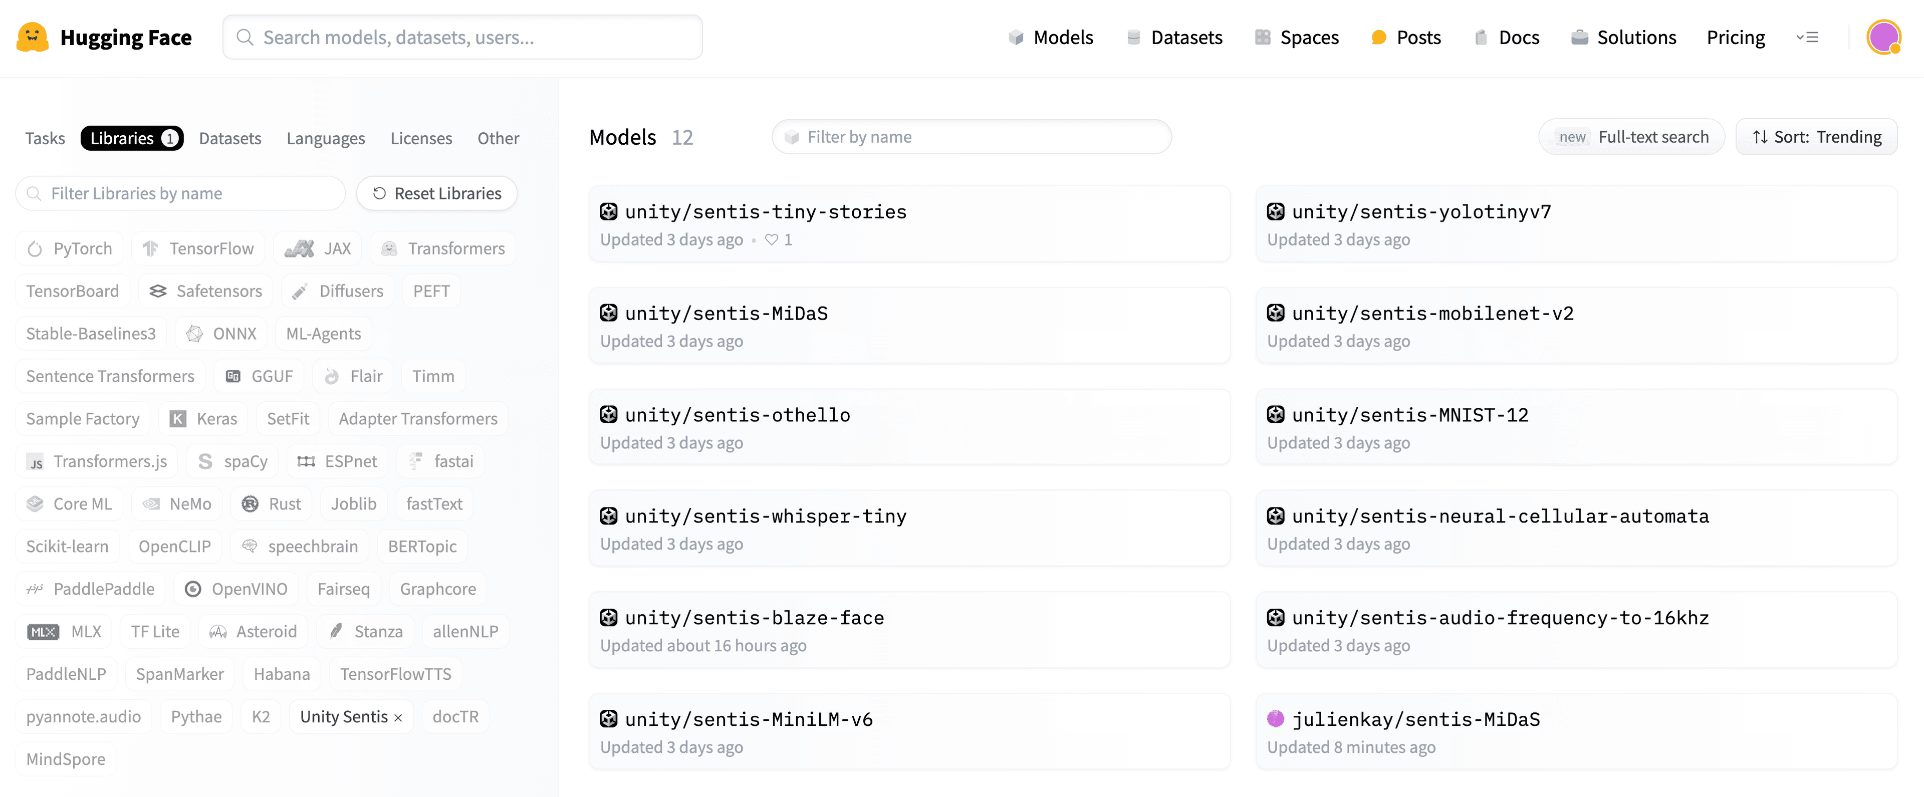Expand the extra navigation menu icon
Screen dimensions: 1924x797
1807,38
